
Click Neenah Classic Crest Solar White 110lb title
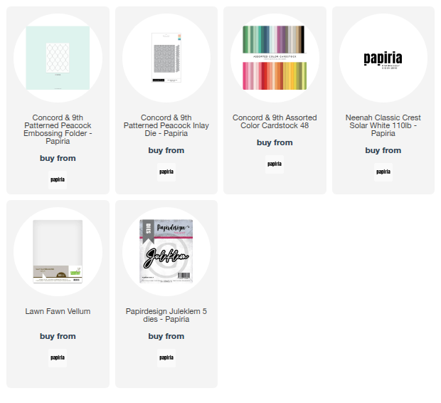383,125
